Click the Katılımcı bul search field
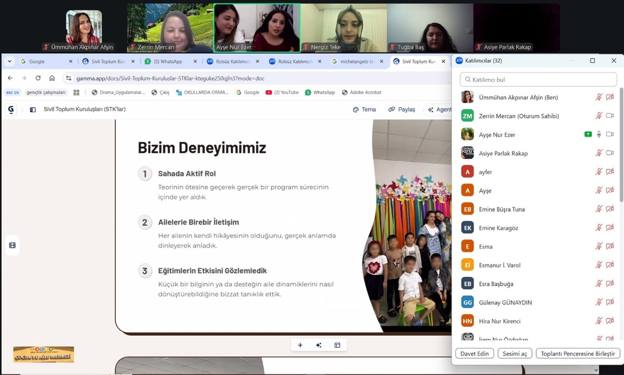The width and height of the screenshot is (624, 375). coord(538,79)
